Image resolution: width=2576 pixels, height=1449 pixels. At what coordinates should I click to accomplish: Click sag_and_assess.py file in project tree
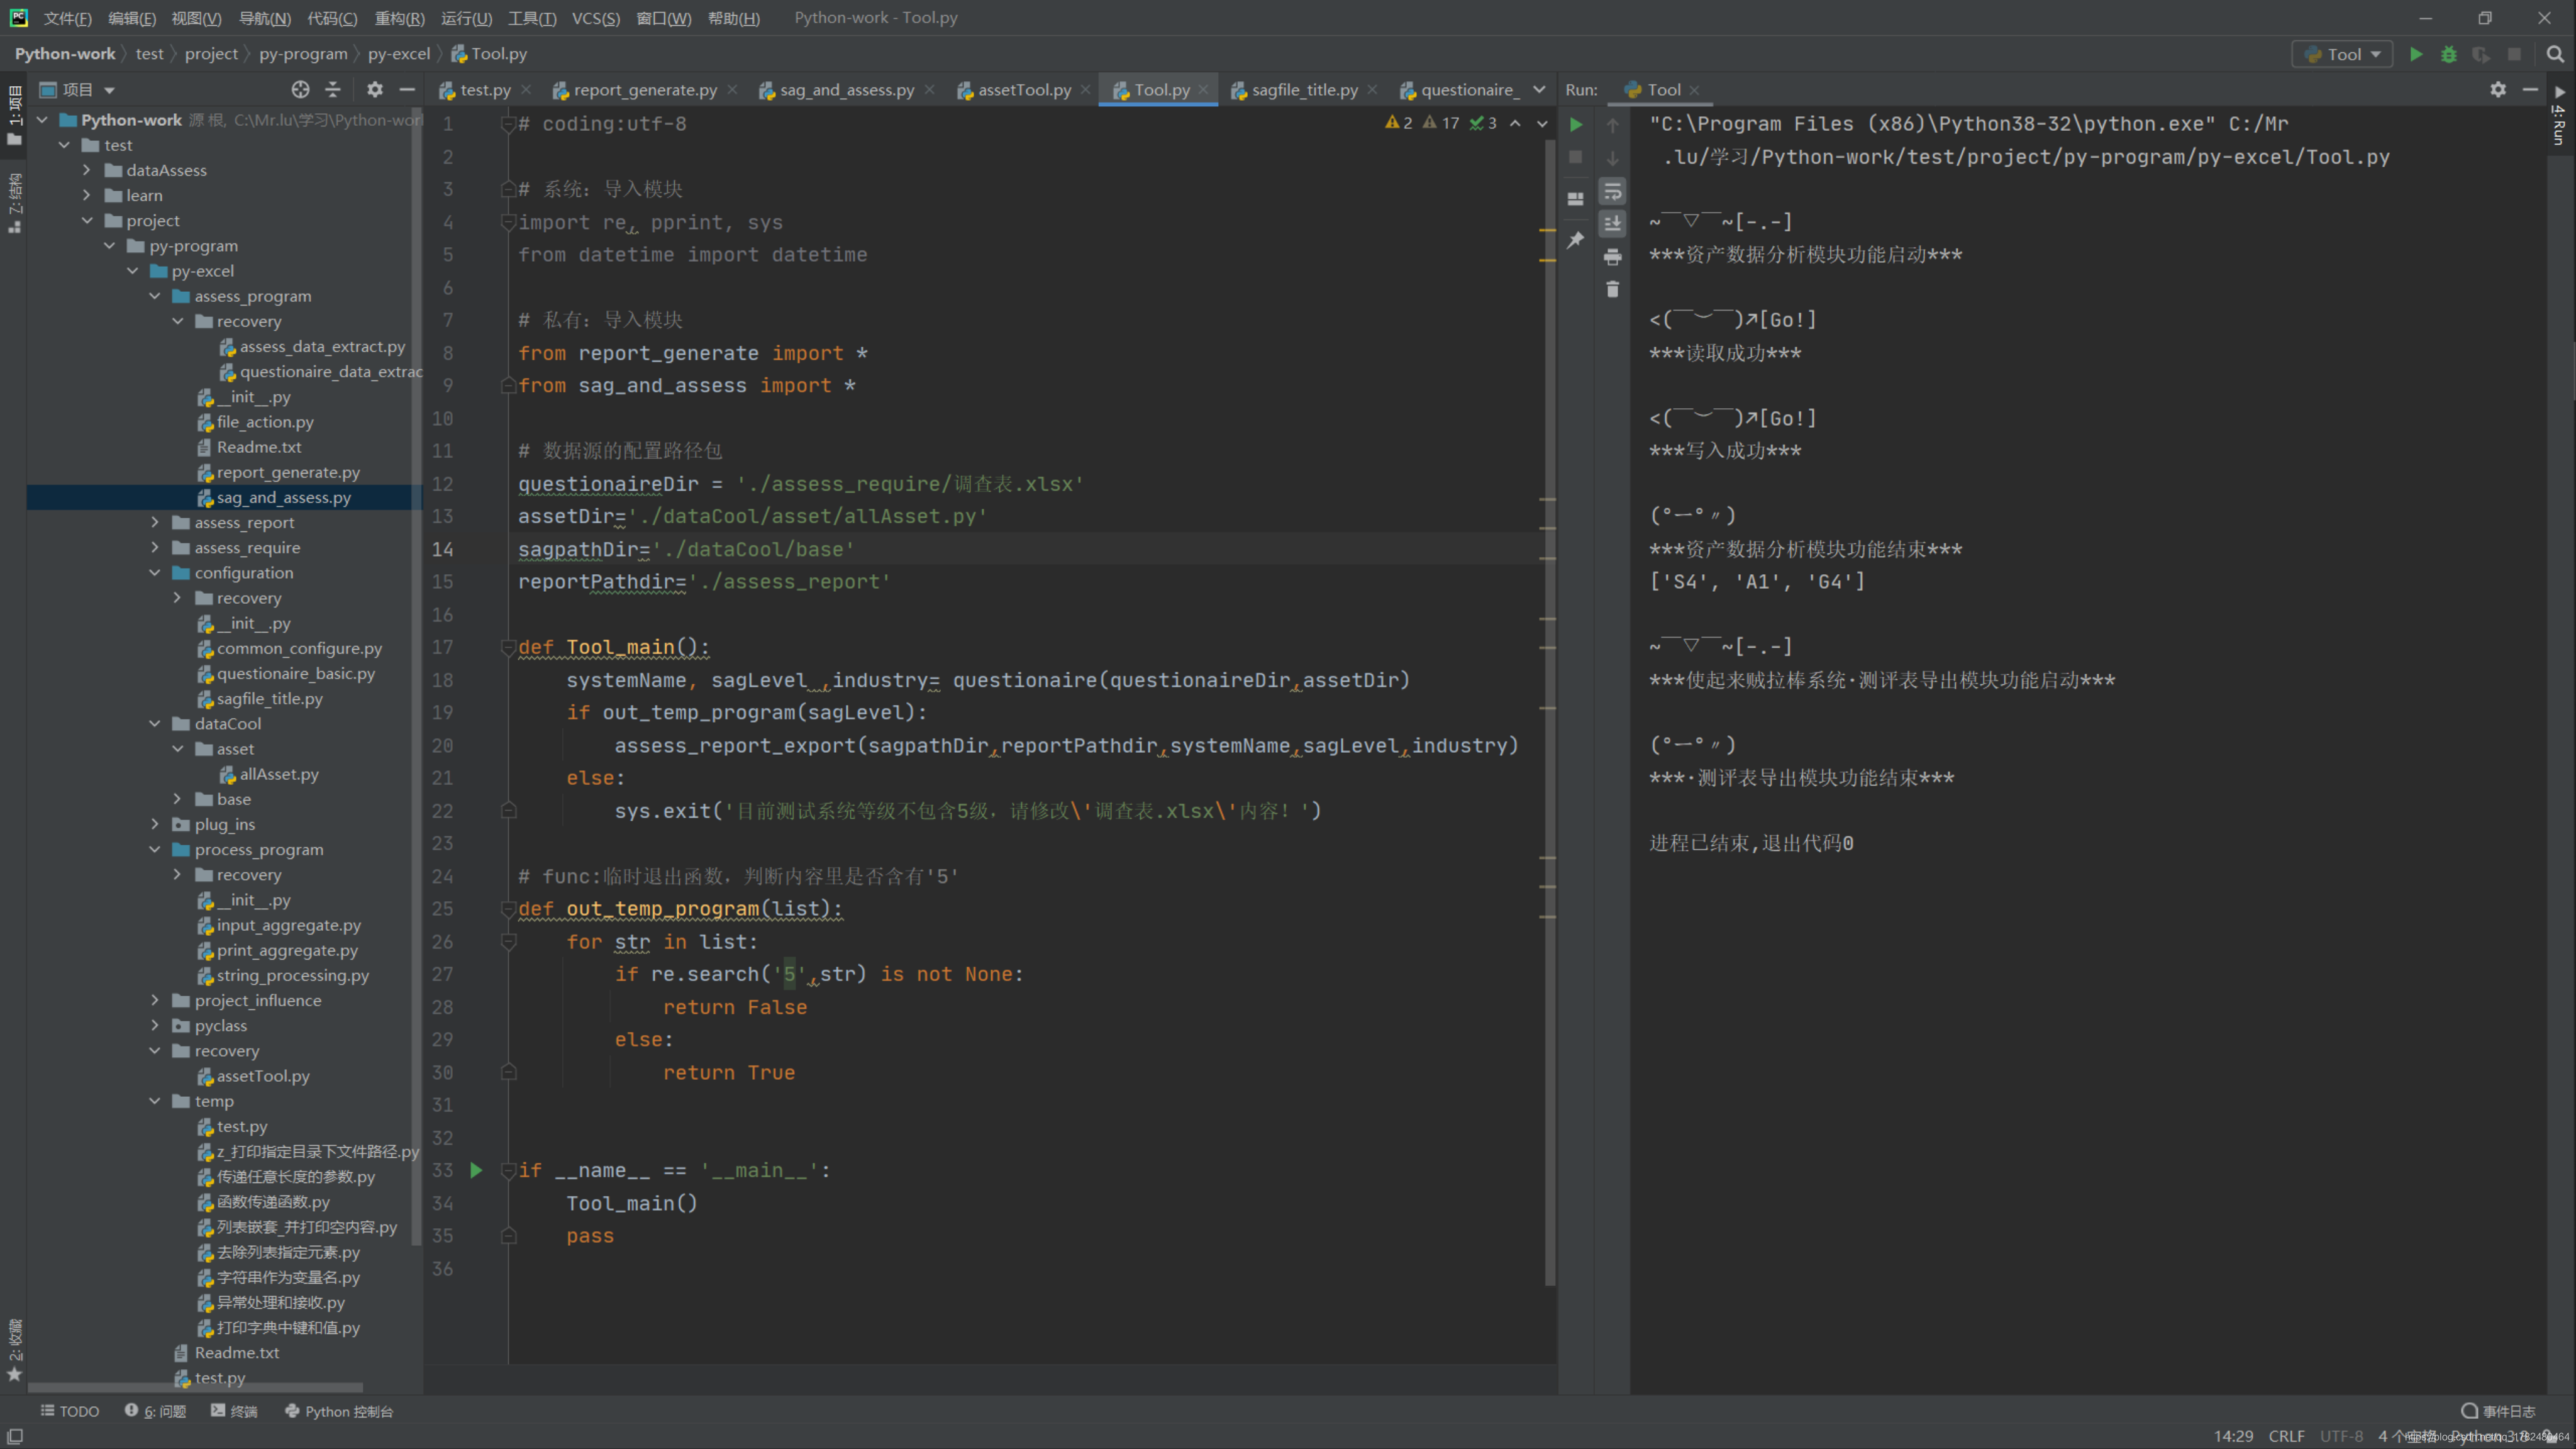[283, 497]
